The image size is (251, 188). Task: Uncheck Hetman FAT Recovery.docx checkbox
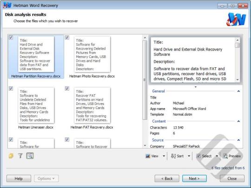tap(67, 88)
